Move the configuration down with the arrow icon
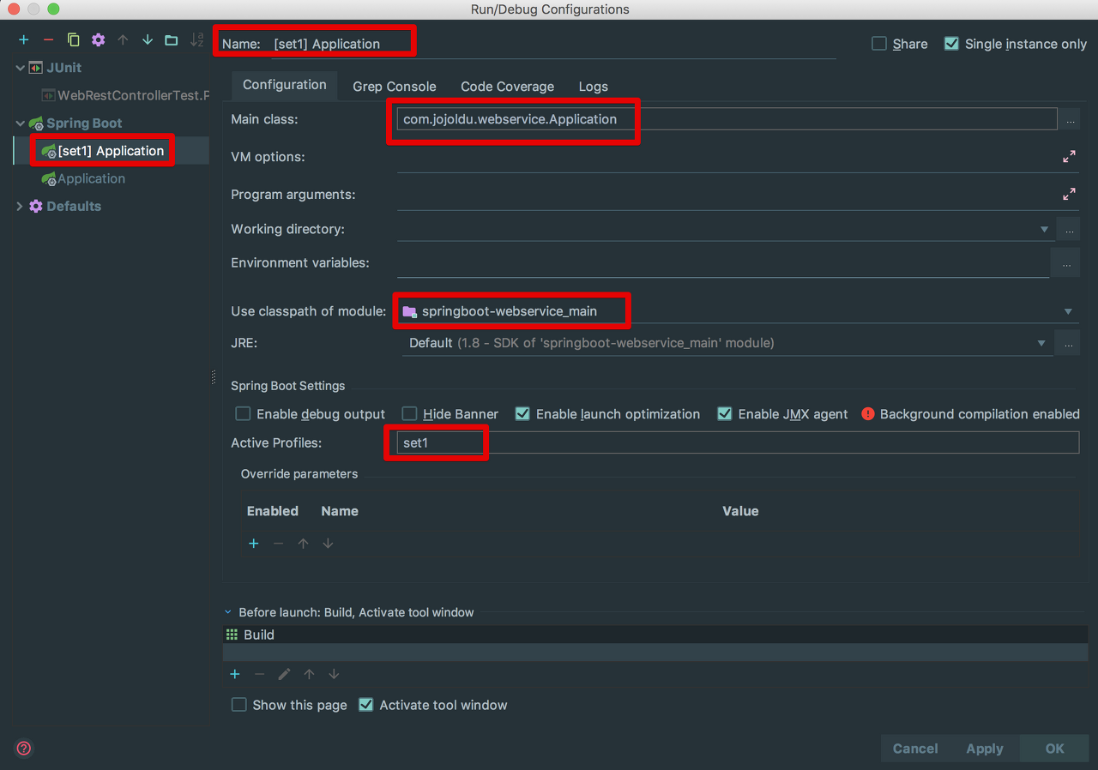This screenshot has width=1098, height=770. (148, 39)
